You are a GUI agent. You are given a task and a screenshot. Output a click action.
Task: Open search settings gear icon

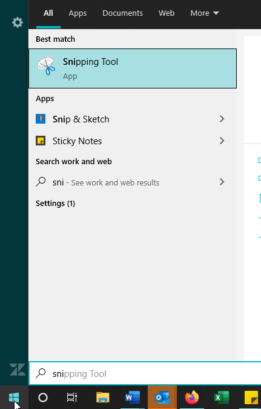[x=18, y=22]
